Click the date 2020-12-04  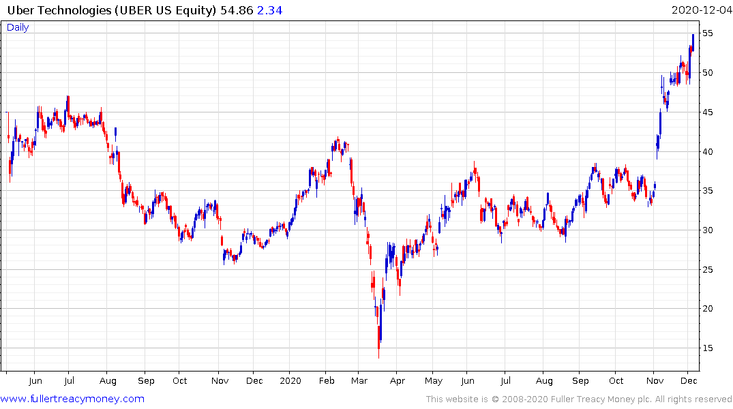tap(702, 10)
